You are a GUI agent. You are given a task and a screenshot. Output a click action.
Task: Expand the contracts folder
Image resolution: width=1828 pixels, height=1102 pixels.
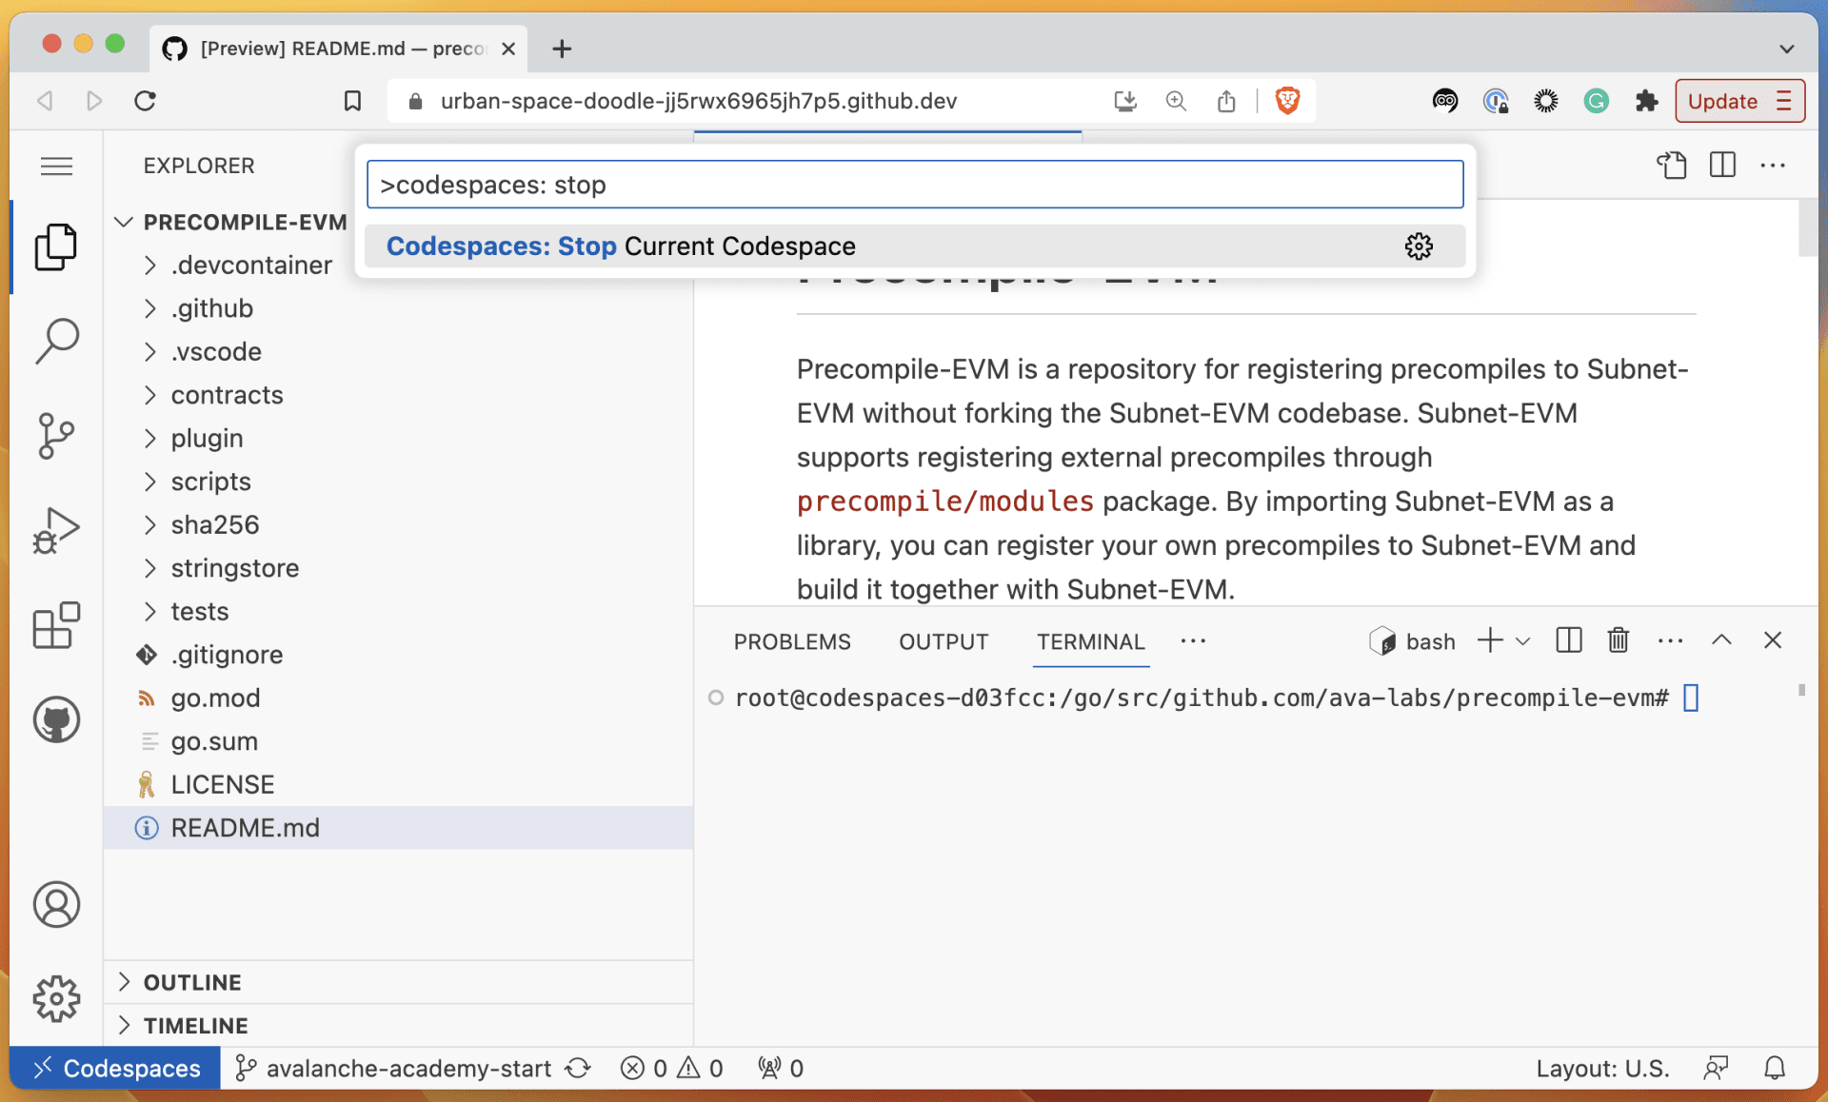(x=227, y=395)
